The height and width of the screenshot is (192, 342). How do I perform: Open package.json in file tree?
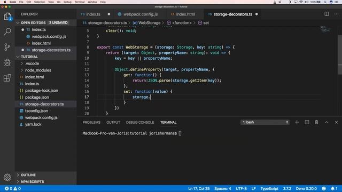coord(37,97)
